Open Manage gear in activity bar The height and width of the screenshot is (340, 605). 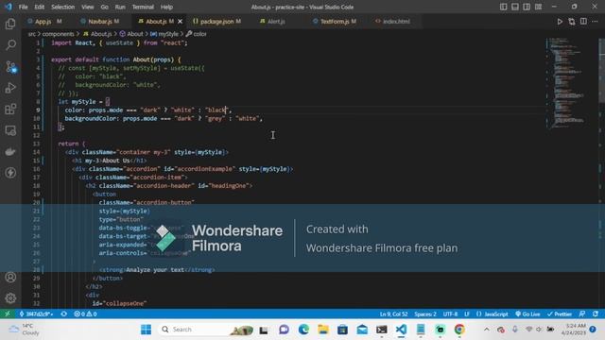[x=10, y=298]
